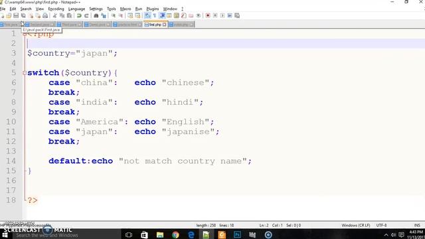This screenshot has height=239, width=425.
Task: Start macro recording with red record icon
Action: tap(208, 16)
